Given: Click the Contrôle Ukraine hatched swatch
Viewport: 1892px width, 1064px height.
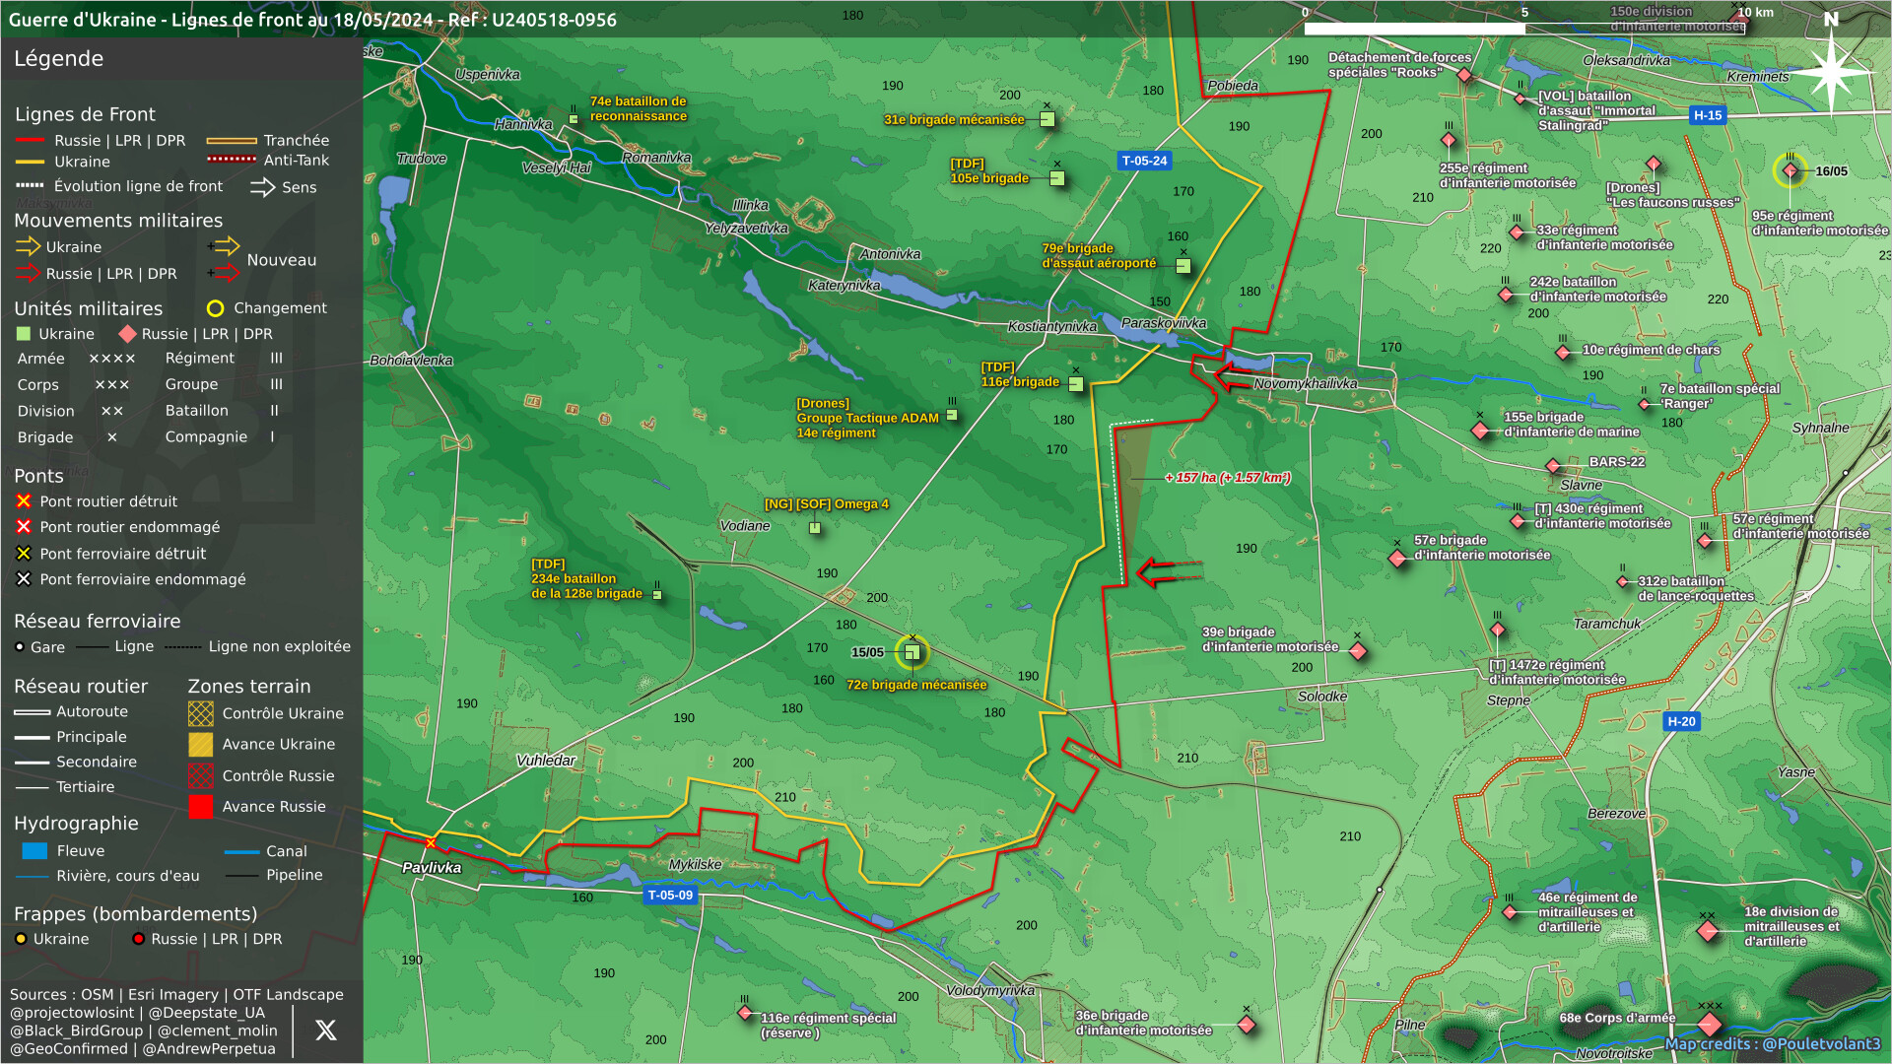Looking at the screenshot, I should coord(201,713).
